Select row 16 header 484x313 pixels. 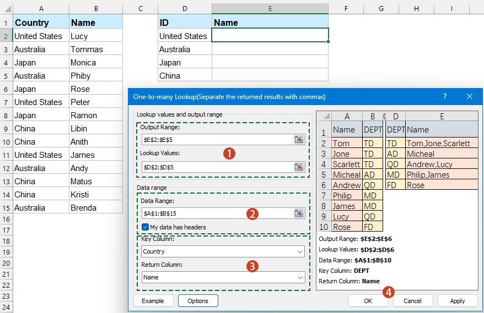pos(6,219)
